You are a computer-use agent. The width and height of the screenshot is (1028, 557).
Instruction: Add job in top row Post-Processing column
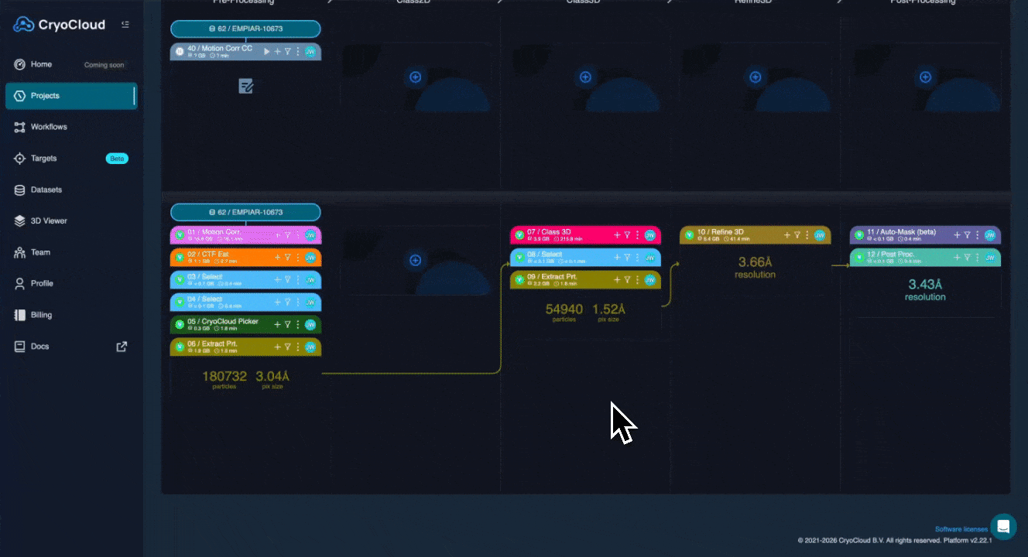(925, 77)
